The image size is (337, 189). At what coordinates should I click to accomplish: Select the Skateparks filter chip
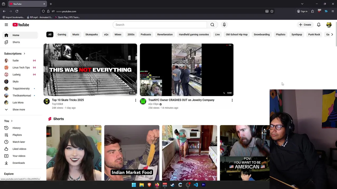(x=92, y=34)
